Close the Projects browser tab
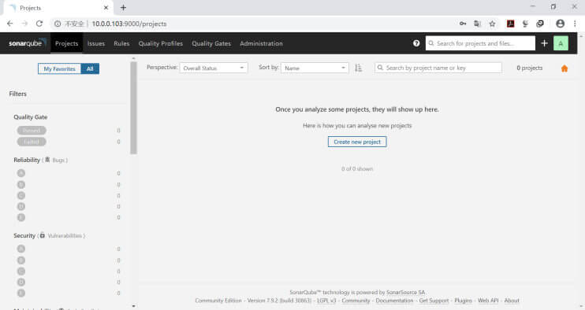The image size is (585, 310). (106, 7)
